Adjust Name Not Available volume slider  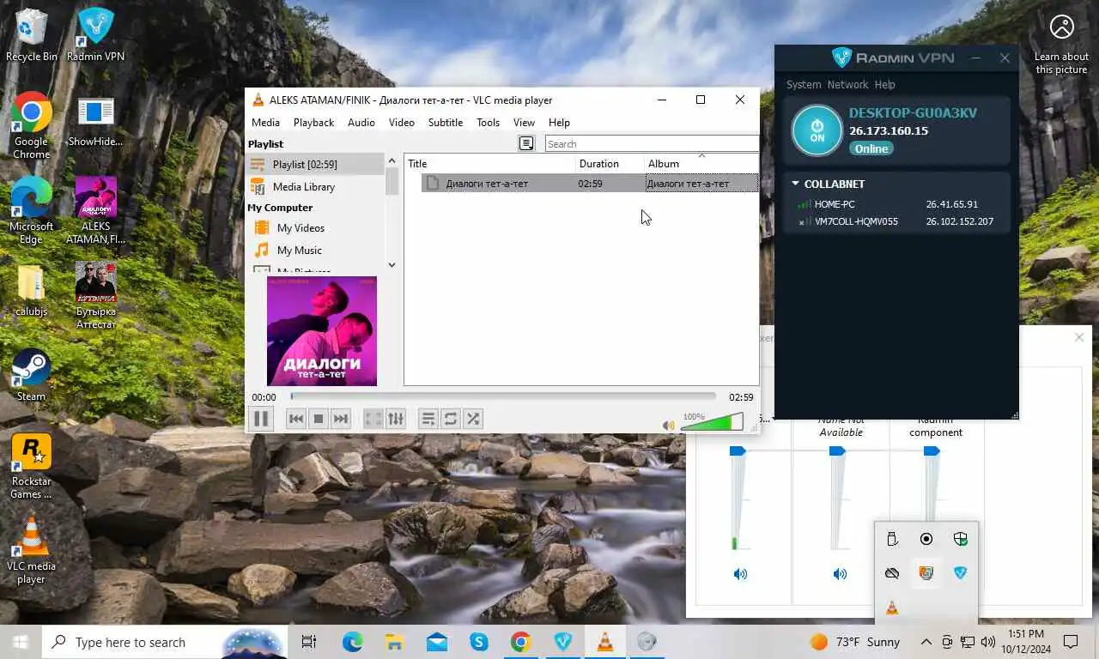tap(837, 450)
